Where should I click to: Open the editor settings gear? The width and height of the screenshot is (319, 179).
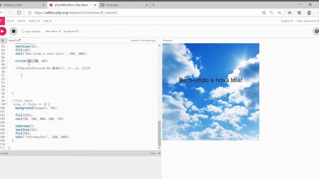[317, 31]
